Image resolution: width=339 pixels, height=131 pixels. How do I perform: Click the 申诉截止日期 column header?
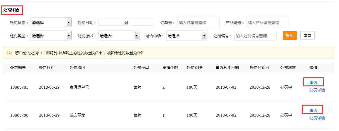[x=227, y=67]
